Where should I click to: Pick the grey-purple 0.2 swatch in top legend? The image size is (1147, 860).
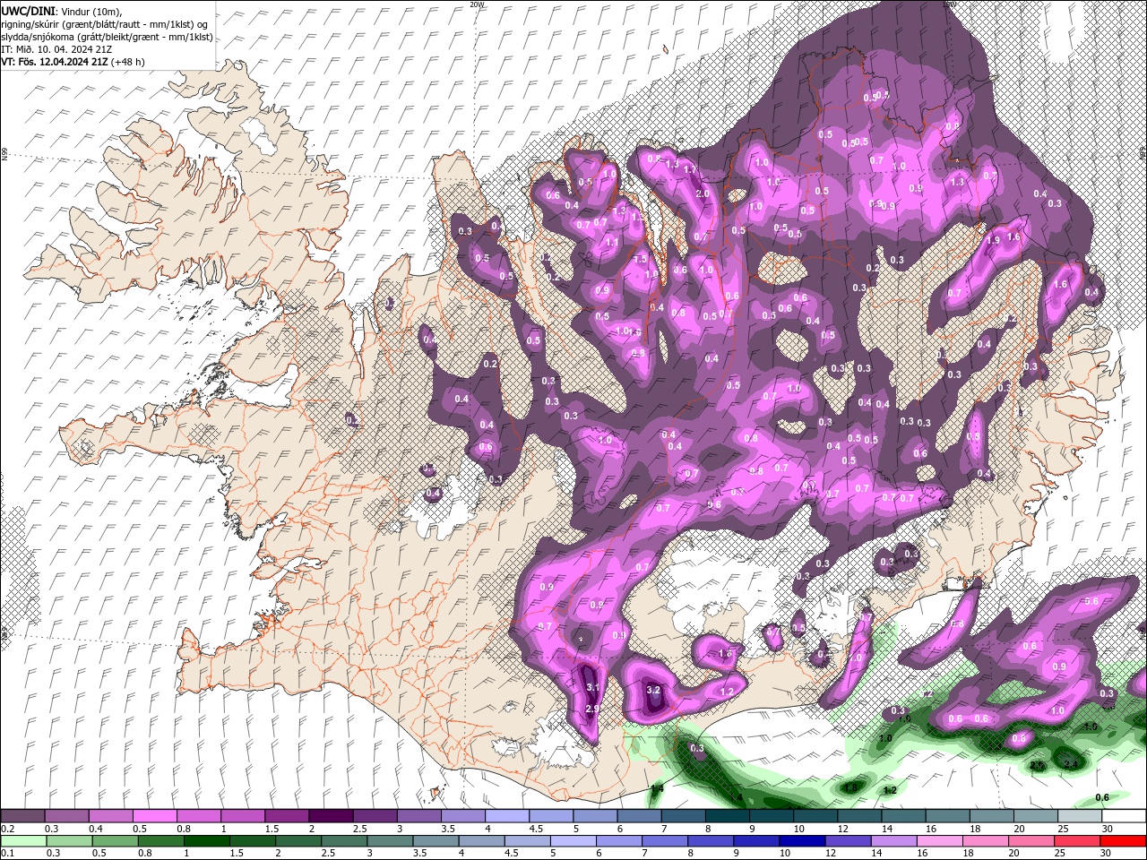coord(22,816)
